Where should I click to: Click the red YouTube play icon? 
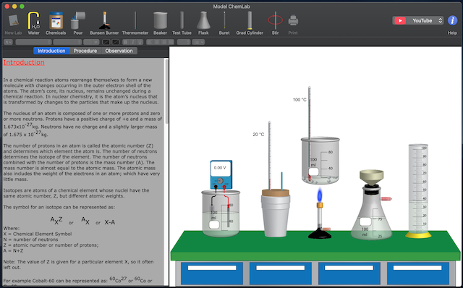(400, 20)
